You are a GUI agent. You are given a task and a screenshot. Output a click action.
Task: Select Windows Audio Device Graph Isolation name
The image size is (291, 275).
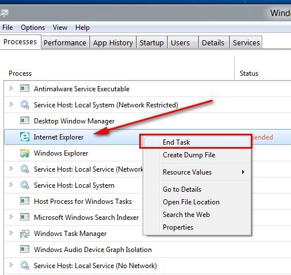(x=93, y=250)
